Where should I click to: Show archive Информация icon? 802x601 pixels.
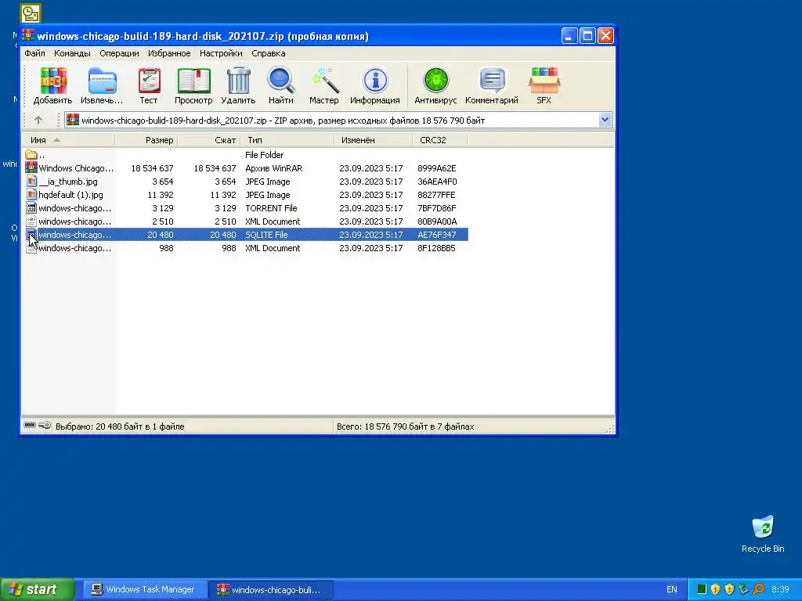pos(375,81)
